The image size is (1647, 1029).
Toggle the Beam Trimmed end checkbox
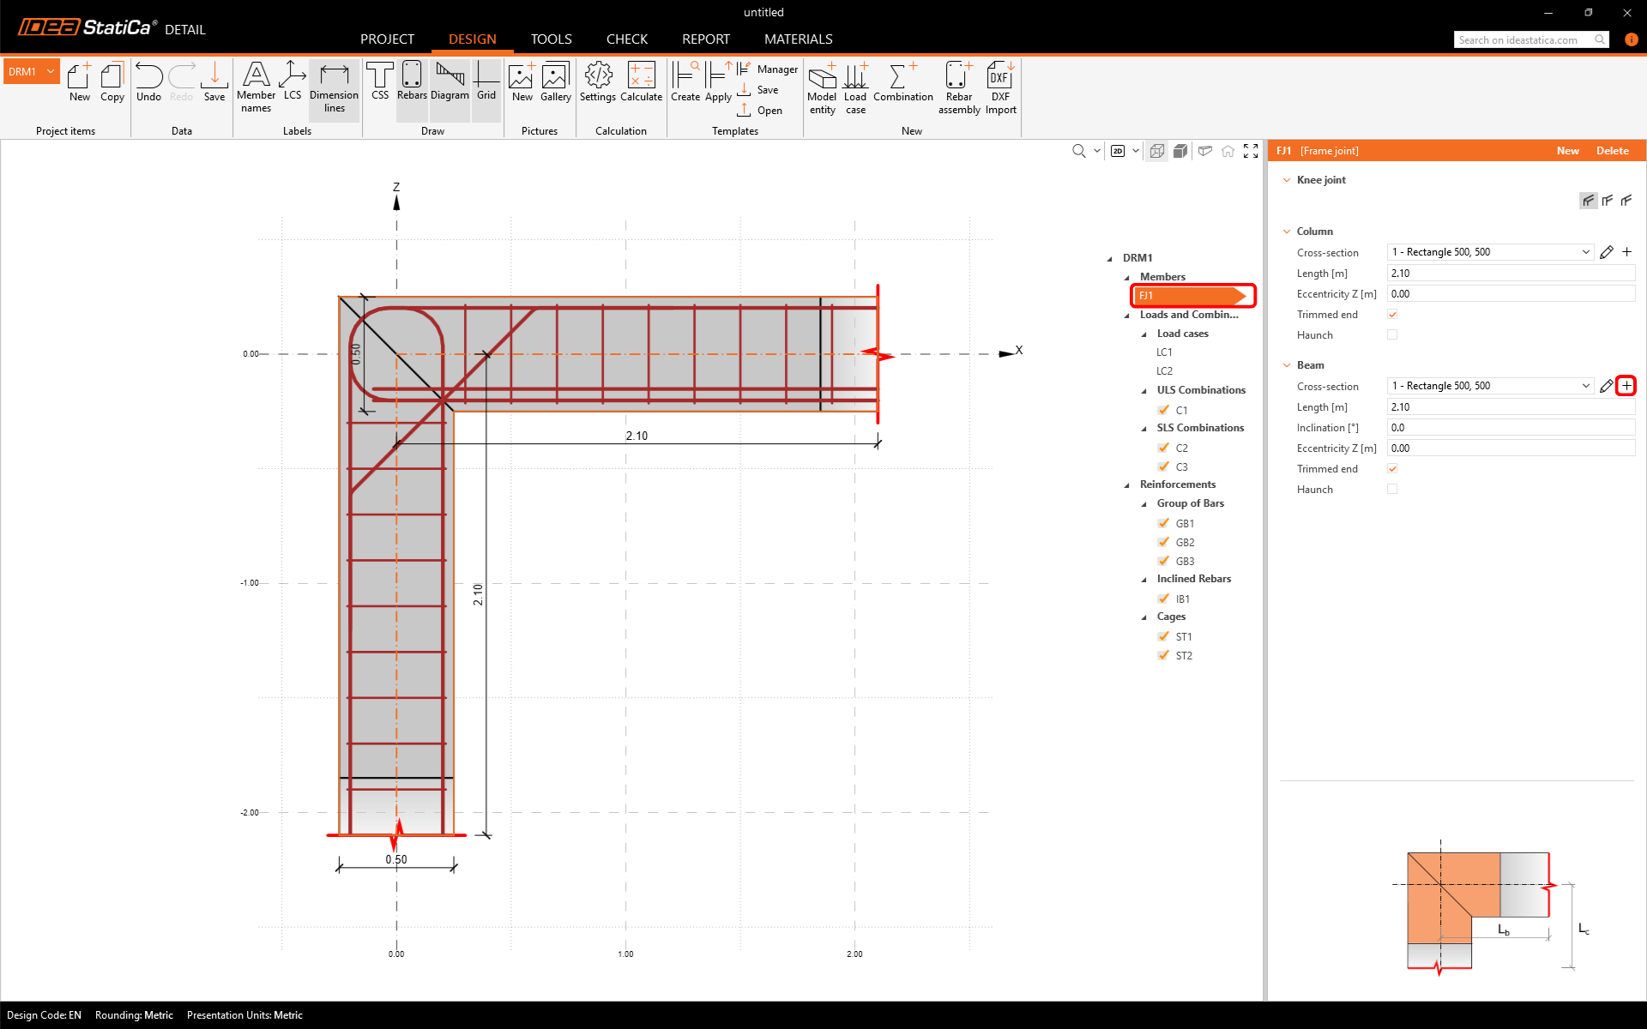(x=1392, y=469)
